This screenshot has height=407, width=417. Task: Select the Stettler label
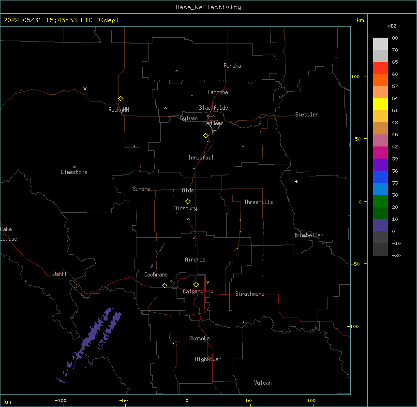pos(307,115)
